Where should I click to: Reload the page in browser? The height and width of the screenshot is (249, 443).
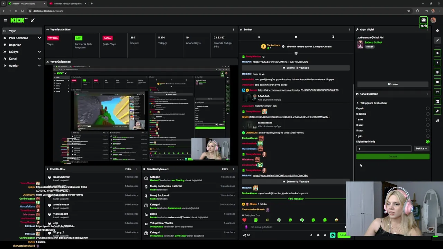(16, 11)
